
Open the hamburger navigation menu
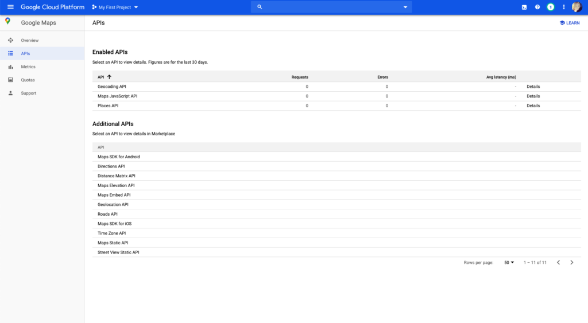[x=10, y=7]
